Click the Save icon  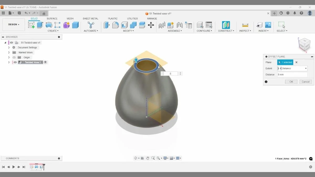(19, 13)
